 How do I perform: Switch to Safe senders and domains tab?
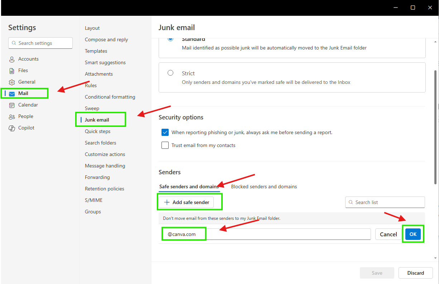[x=189, y=186]
